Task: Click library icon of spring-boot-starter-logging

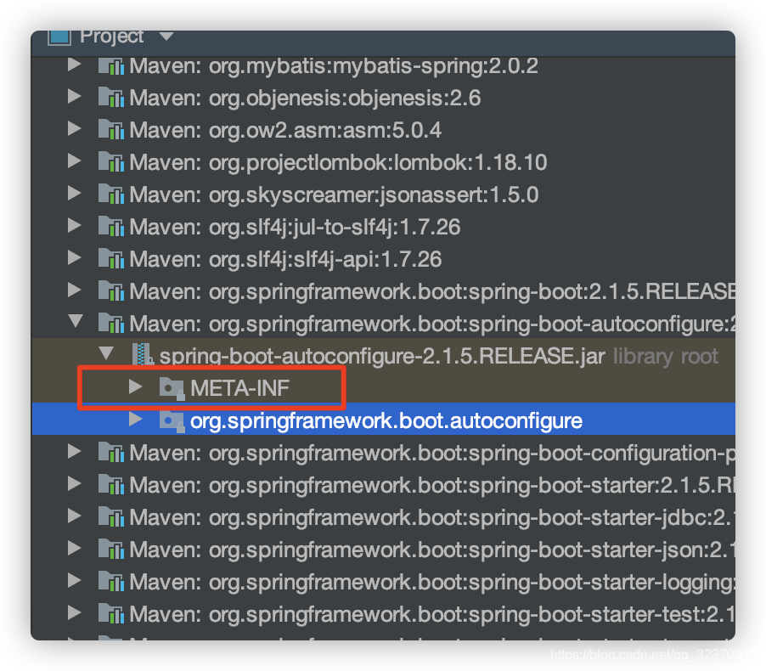Action: pos(111,582)
